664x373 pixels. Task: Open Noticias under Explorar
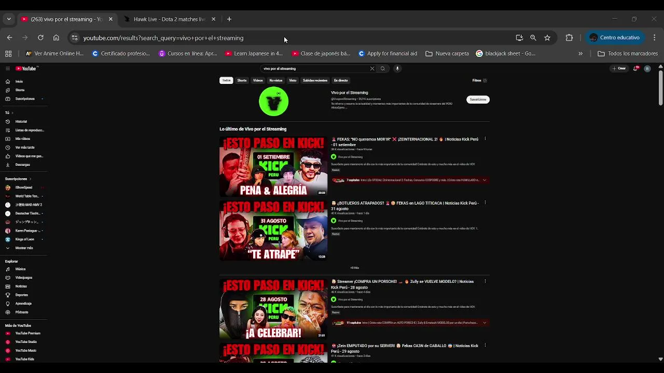pos(21,286)
